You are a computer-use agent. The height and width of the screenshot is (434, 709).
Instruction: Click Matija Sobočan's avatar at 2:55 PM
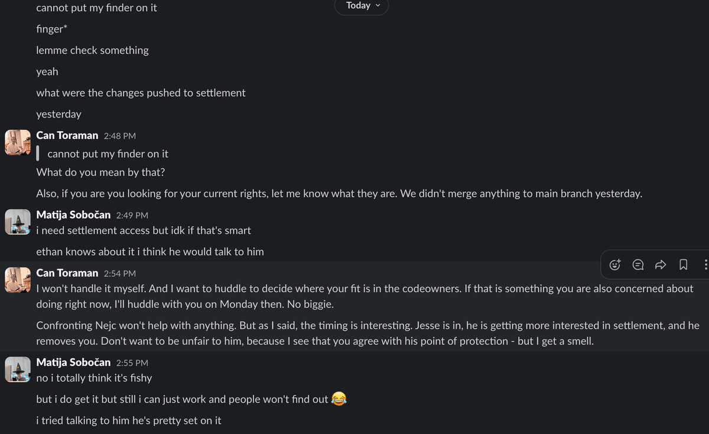tap(18, 370)
